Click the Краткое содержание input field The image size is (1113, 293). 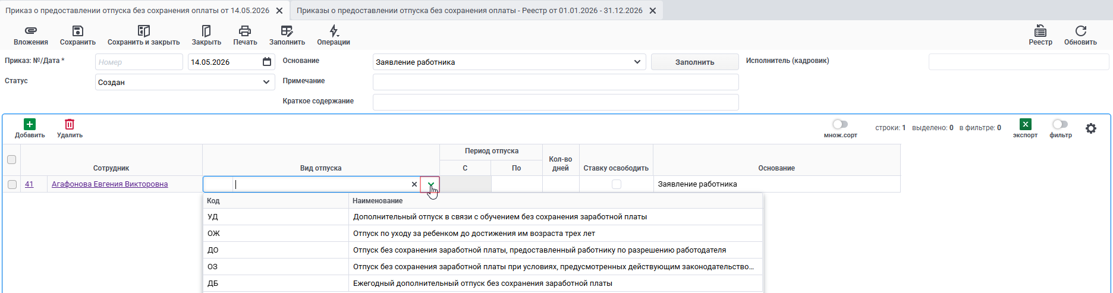[556, 102]
